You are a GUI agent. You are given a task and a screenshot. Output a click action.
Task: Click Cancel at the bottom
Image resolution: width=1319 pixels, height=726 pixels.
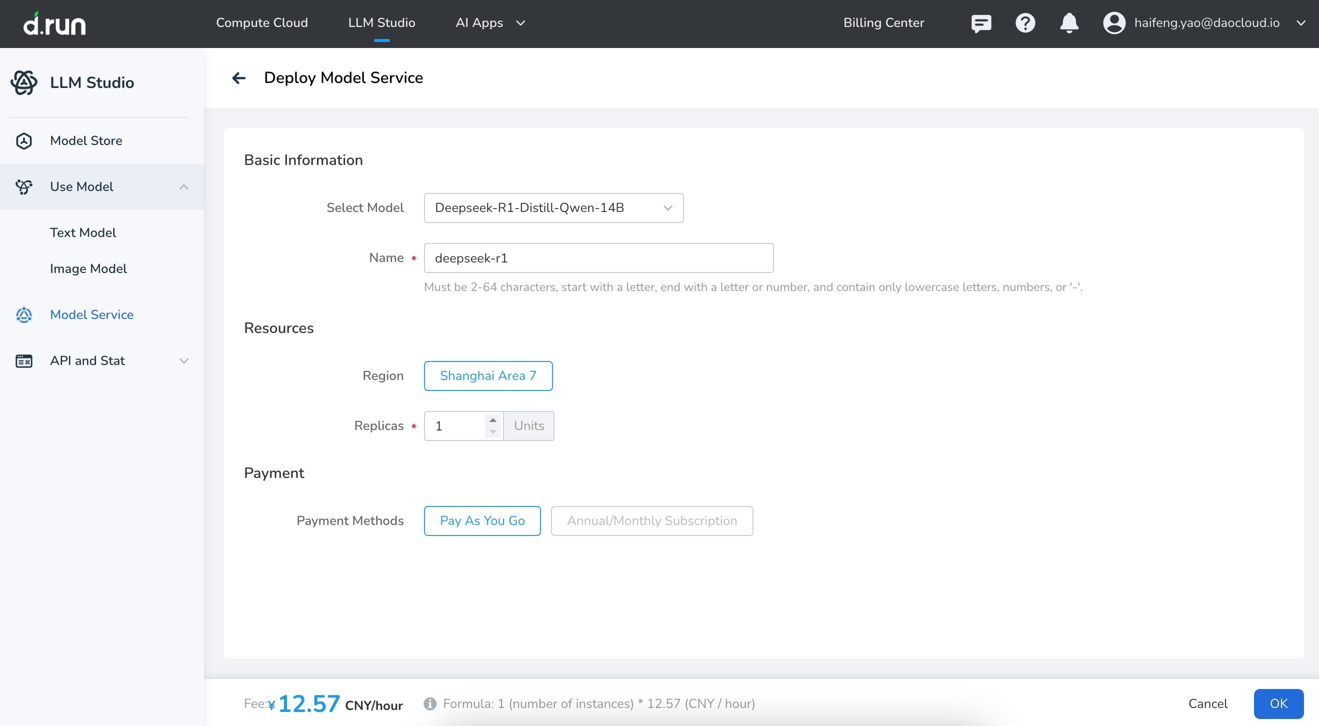pyautogui.click(x=1207, y=703)
